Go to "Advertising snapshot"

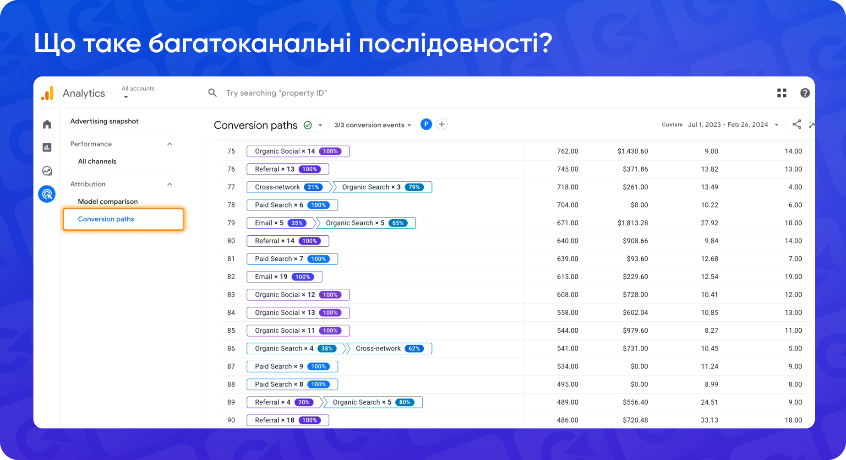point(104,121)
